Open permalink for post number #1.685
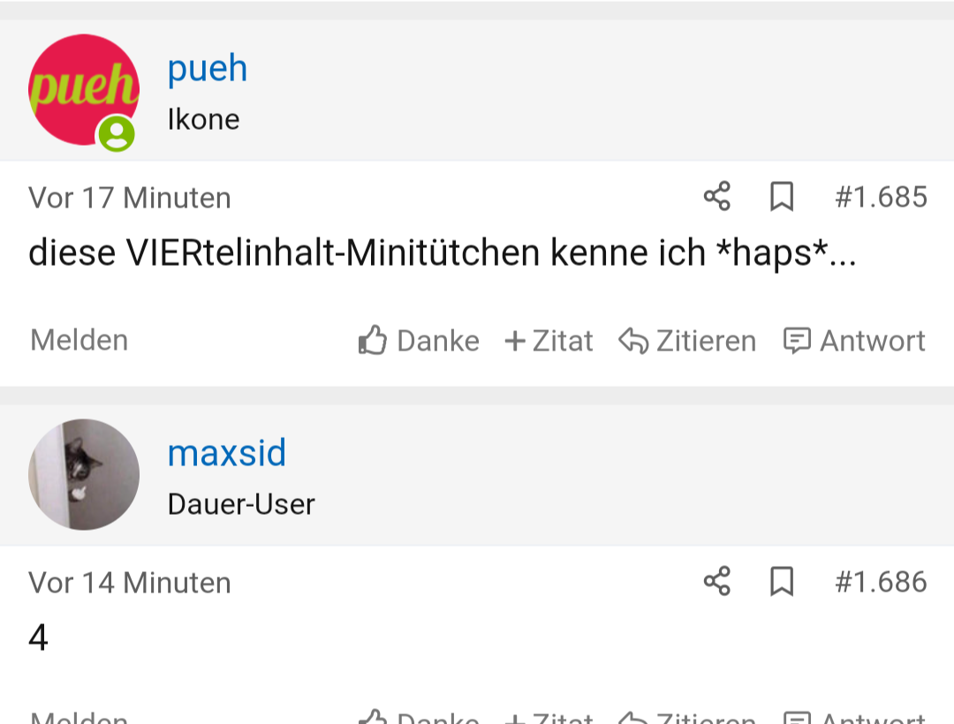 pos(881,197)
